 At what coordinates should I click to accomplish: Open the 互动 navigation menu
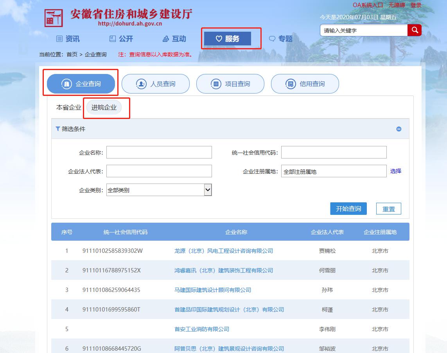coord(174,39)
